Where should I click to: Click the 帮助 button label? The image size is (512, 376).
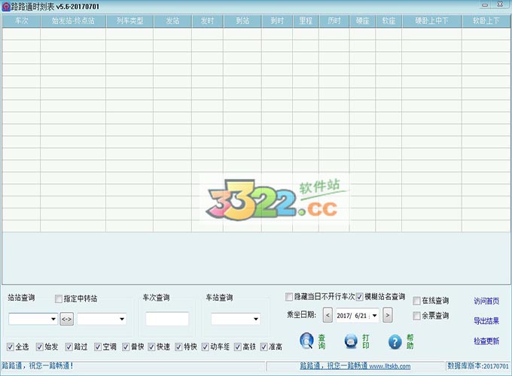point(410,341)
